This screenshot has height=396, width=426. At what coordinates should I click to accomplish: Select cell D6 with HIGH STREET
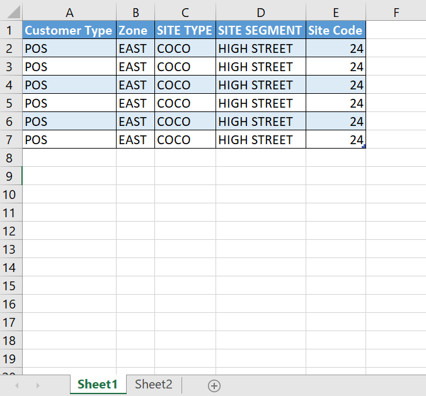click(261, 121)
